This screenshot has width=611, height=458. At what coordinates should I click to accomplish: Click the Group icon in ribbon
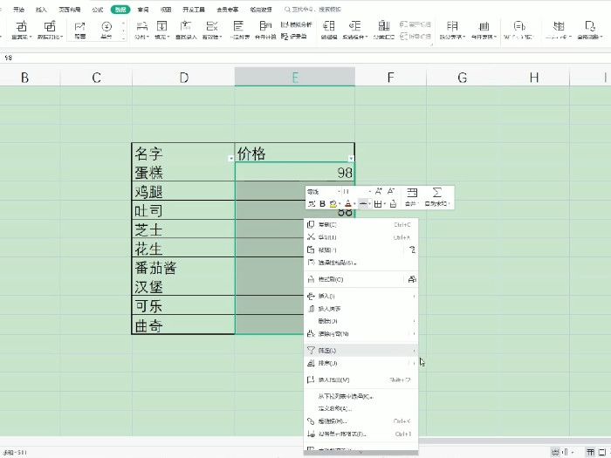point(329,26)
